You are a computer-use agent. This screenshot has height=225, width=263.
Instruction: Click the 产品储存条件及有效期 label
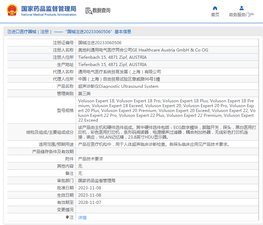point(53,151)
